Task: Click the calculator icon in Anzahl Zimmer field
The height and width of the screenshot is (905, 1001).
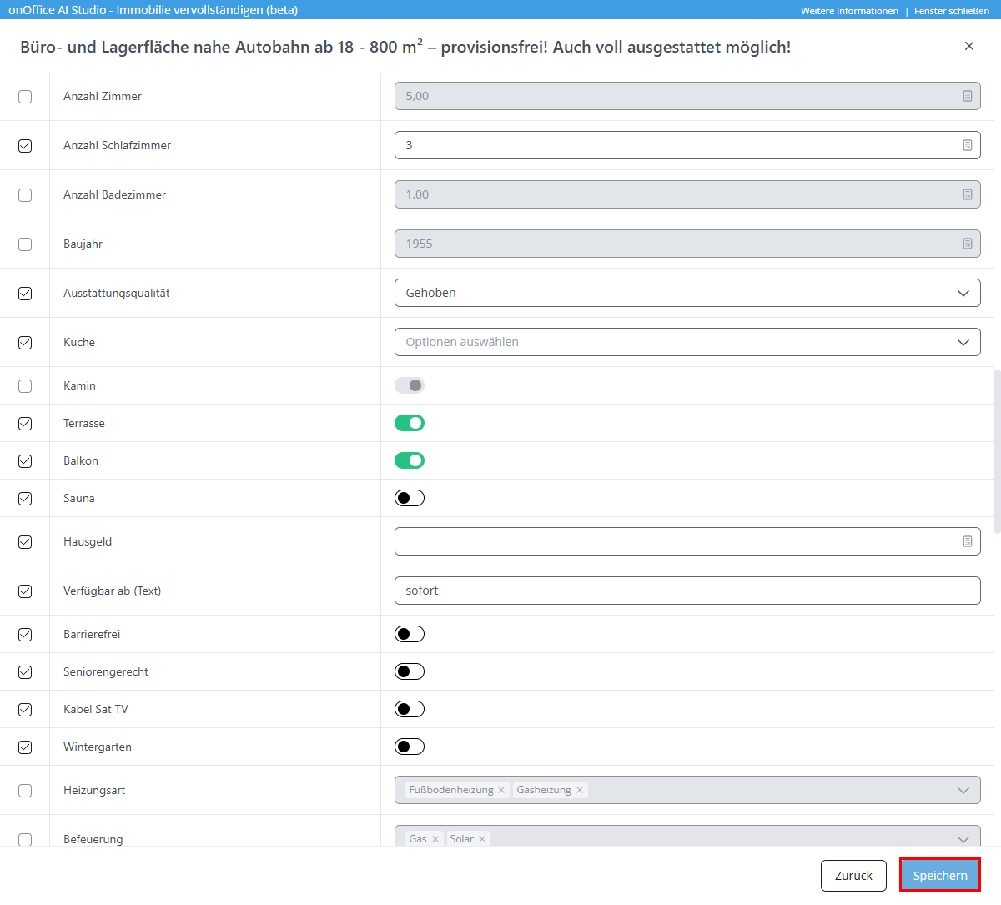Action: (x=967, y=96)
